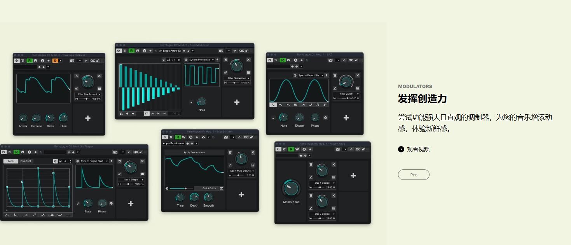Expand the Osc 1 Multi Detune dropdown
Viewport: 571px width, 245px height.
click(241, 171)
